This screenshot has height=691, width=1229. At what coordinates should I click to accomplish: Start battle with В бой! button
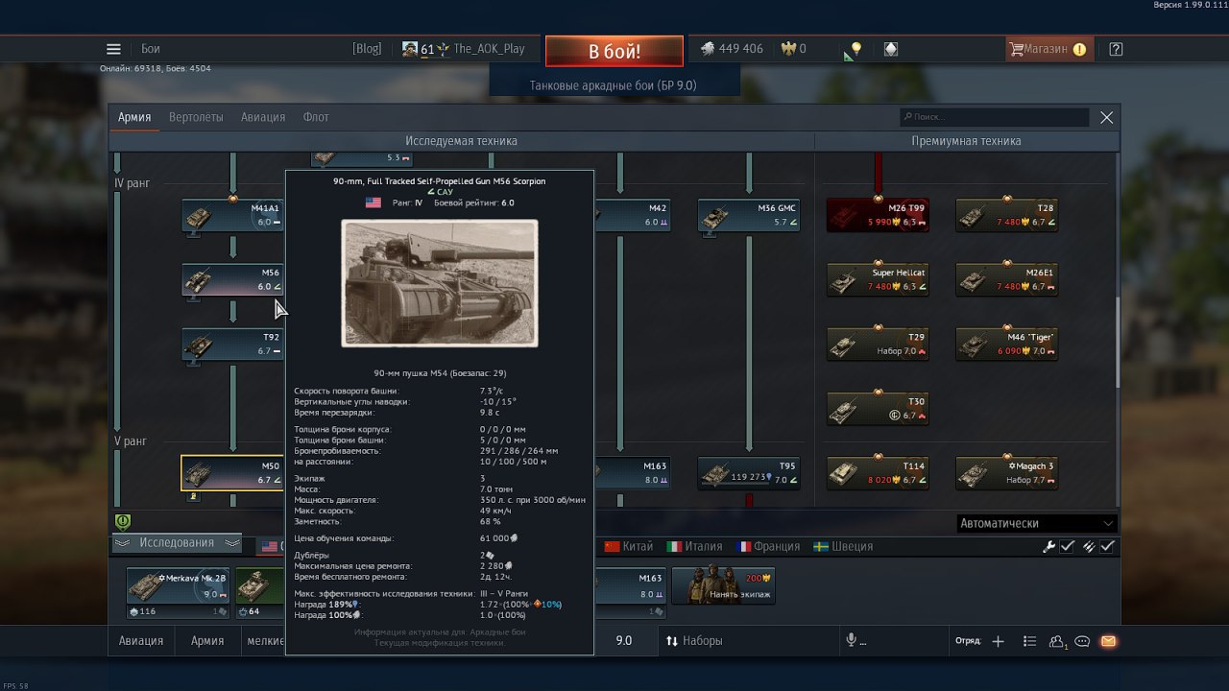point(614,51)
